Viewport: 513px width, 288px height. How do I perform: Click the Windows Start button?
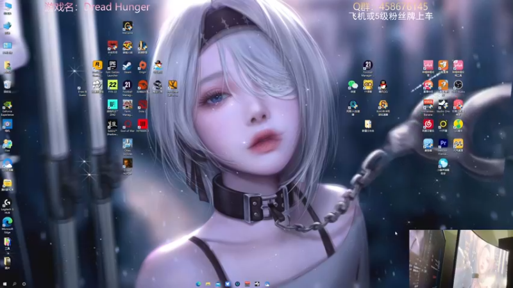click(x=4, y=284)
